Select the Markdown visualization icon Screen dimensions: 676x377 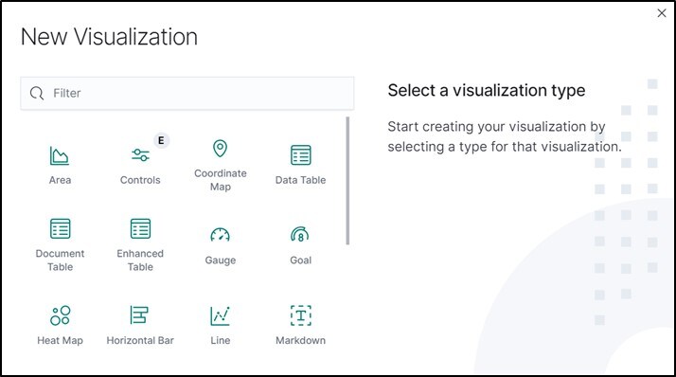[300, 315]
